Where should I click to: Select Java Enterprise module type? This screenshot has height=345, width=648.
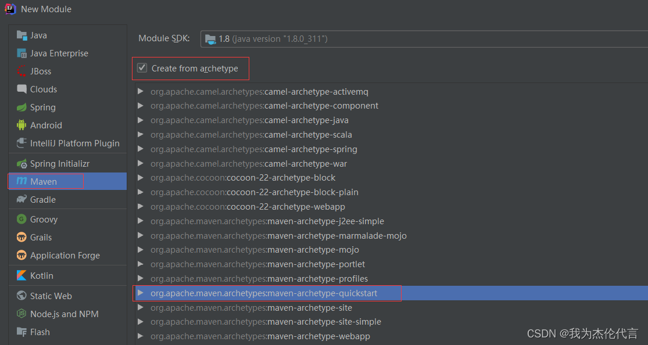[68, 53]
